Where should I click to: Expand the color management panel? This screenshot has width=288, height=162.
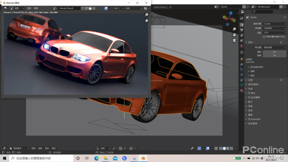252,124
